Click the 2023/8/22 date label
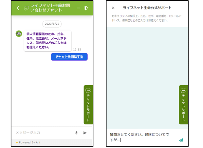Screen dimensions: 203x148 [x=52, y=24]
